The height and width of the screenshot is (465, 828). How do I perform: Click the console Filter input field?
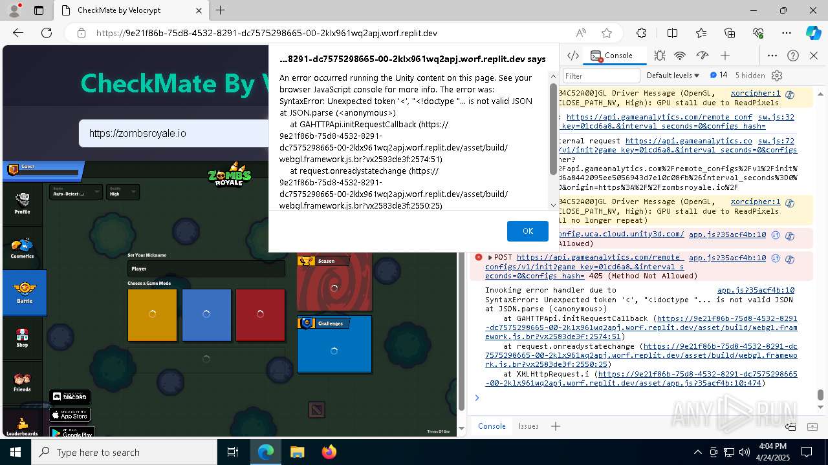click(x=602, y=76)
